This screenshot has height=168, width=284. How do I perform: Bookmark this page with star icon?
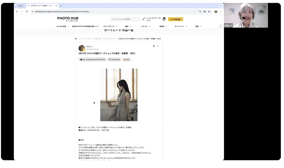209,12
